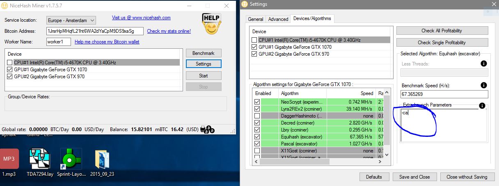This screenshot has width=499, height=186.
Task: Toggle CPU#1 Intel Core i5-4670K in main window
Action: pos(10,63)
